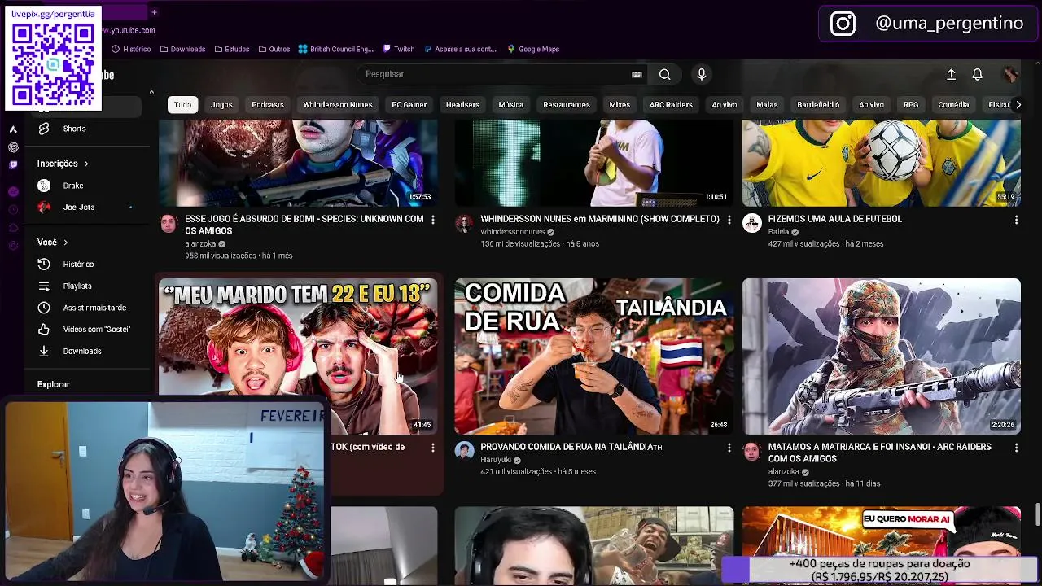1042x586 pixels.
Task: Click the search magnifier button
Action: coord(665,74)
